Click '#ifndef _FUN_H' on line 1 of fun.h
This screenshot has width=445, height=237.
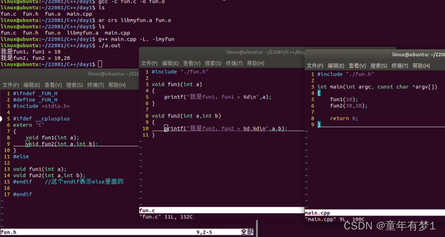pyautogui.click(x=35, y=94)
